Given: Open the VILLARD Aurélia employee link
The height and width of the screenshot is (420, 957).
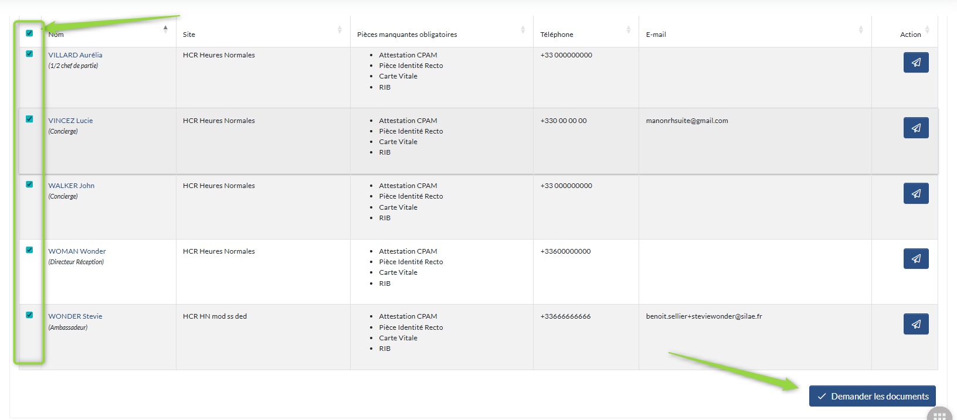Looking at the screenshot, I should (x=75, y=55).
